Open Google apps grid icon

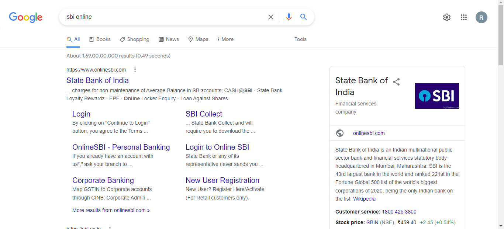click(464, 17)
